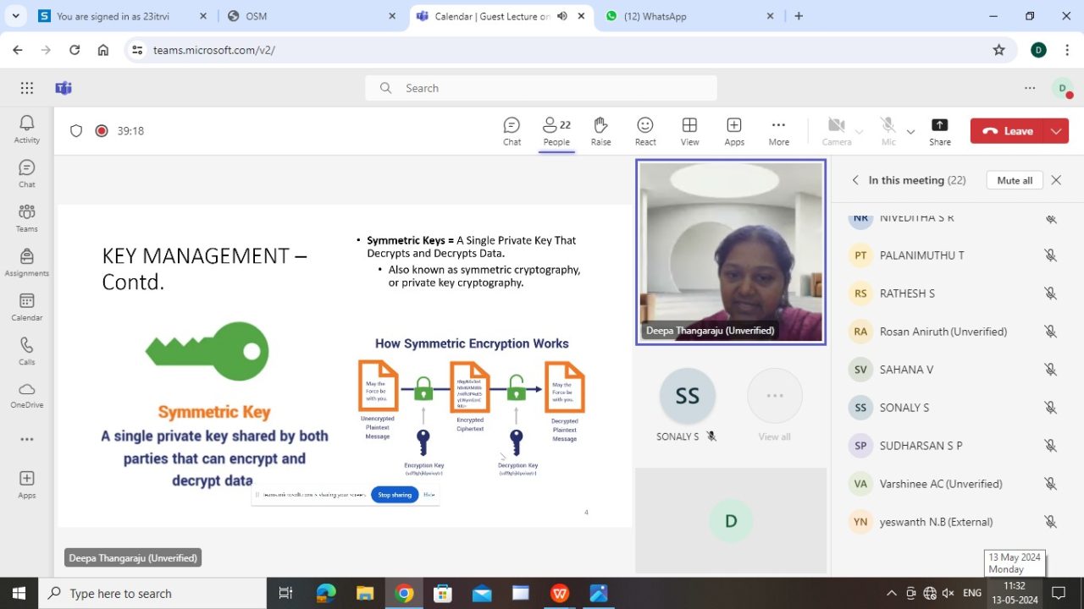Expand the Leave button dropdown chevron

(x=1055, y=130)
